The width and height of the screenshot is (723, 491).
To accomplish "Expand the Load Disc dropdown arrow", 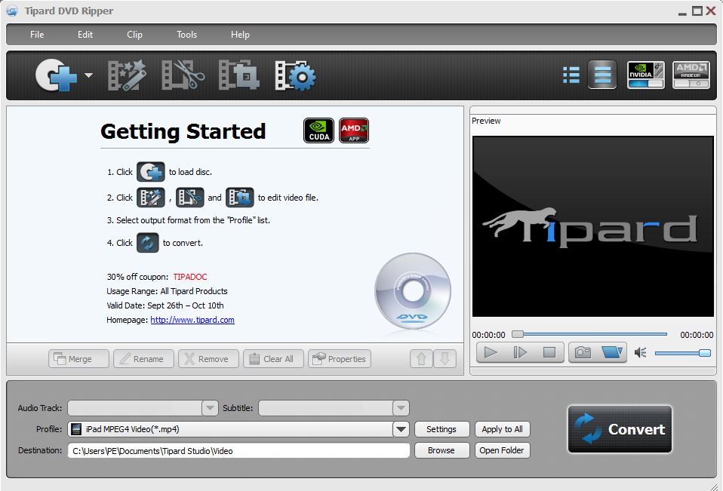I will pyautogui.click(x=89, y=75).
